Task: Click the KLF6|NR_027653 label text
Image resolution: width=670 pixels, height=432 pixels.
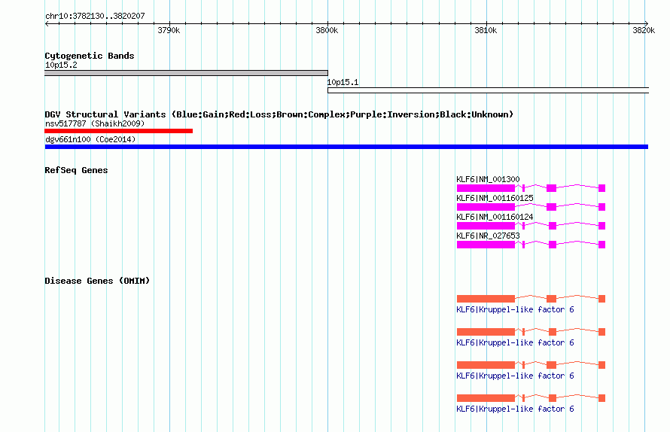Action: [488, 236]
